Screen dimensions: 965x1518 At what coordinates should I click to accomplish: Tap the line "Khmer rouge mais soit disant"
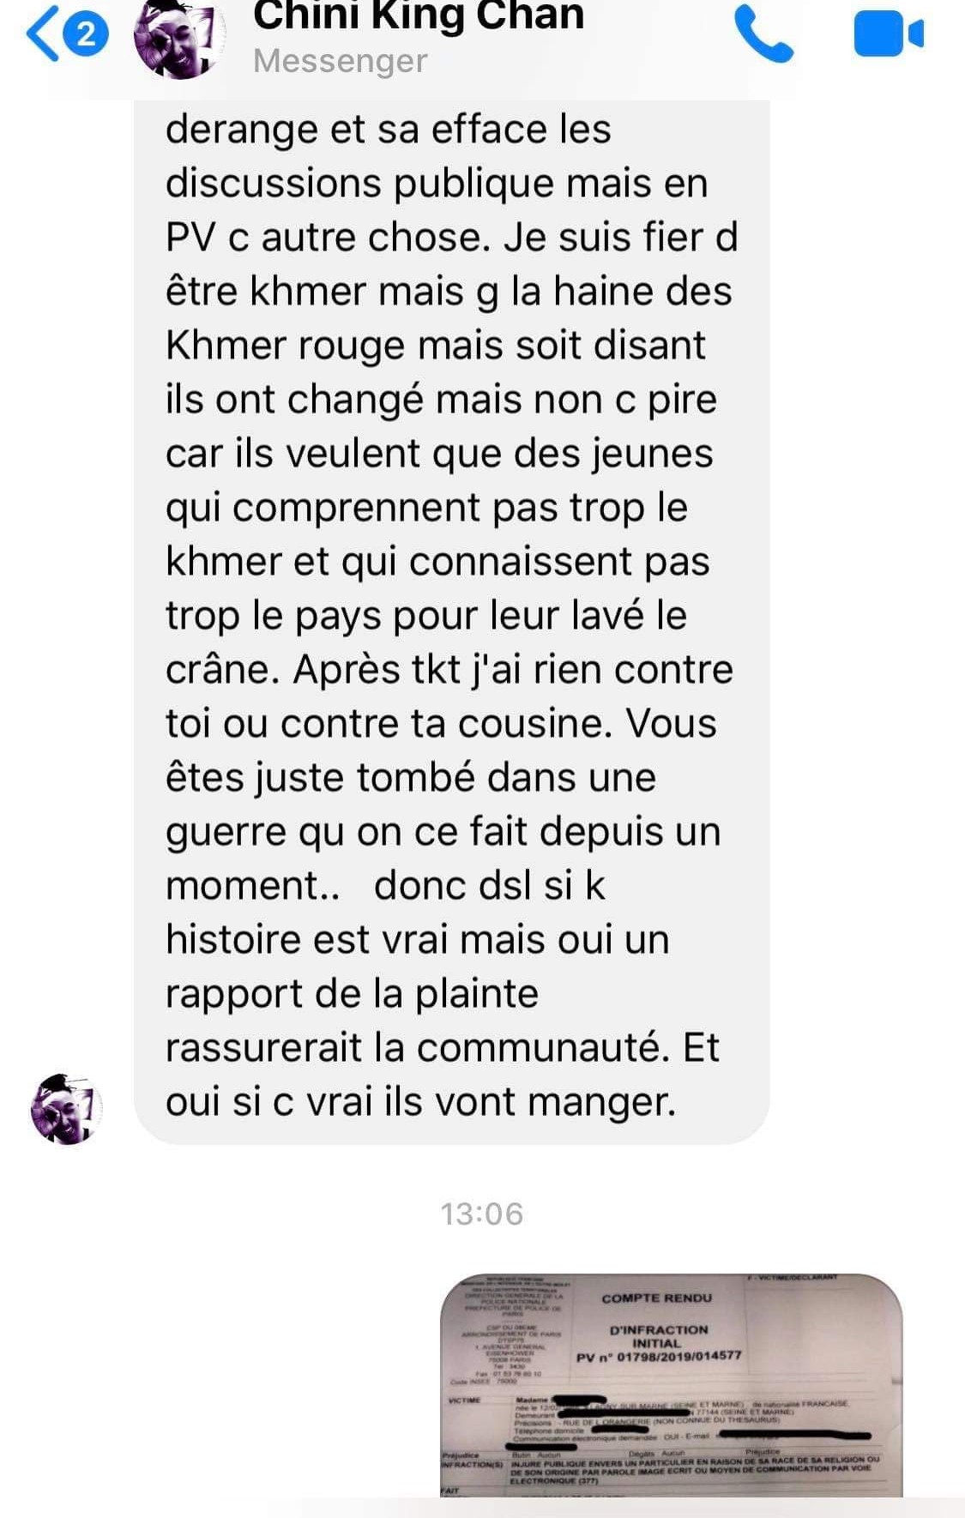coord(436,345)
